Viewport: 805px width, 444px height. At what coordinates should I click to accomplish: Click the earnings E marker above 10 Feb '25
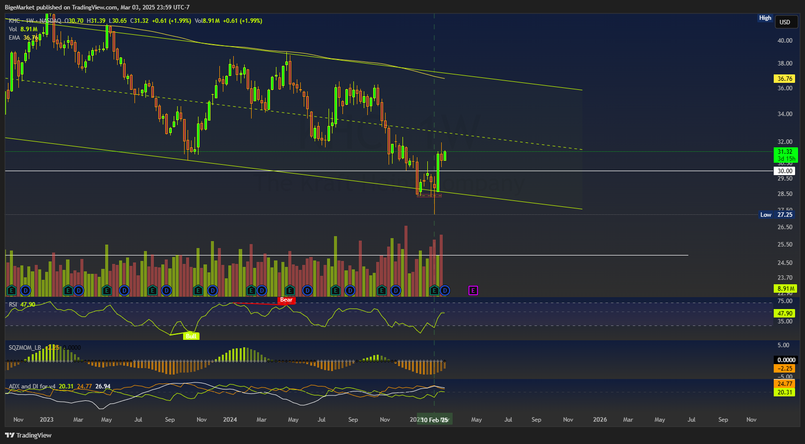click(x=434, y=291)
